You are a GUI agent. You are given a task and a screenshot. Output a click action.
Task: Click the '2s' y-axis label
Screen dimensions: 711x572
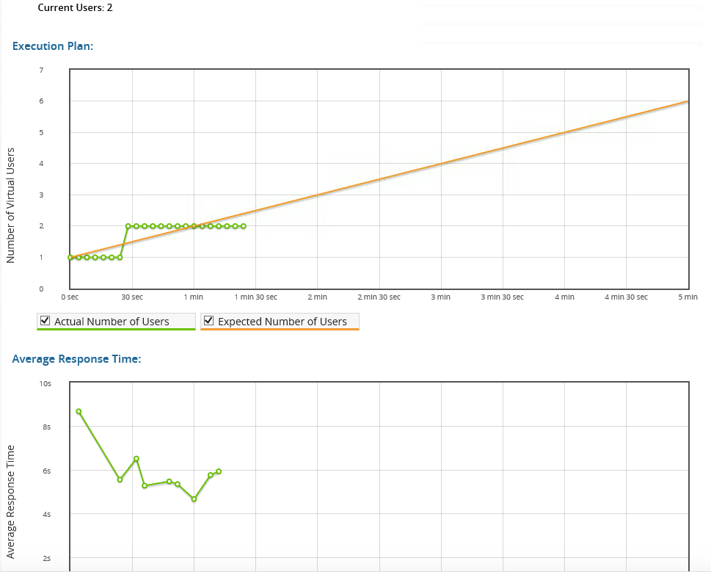[x=47, y=558]
